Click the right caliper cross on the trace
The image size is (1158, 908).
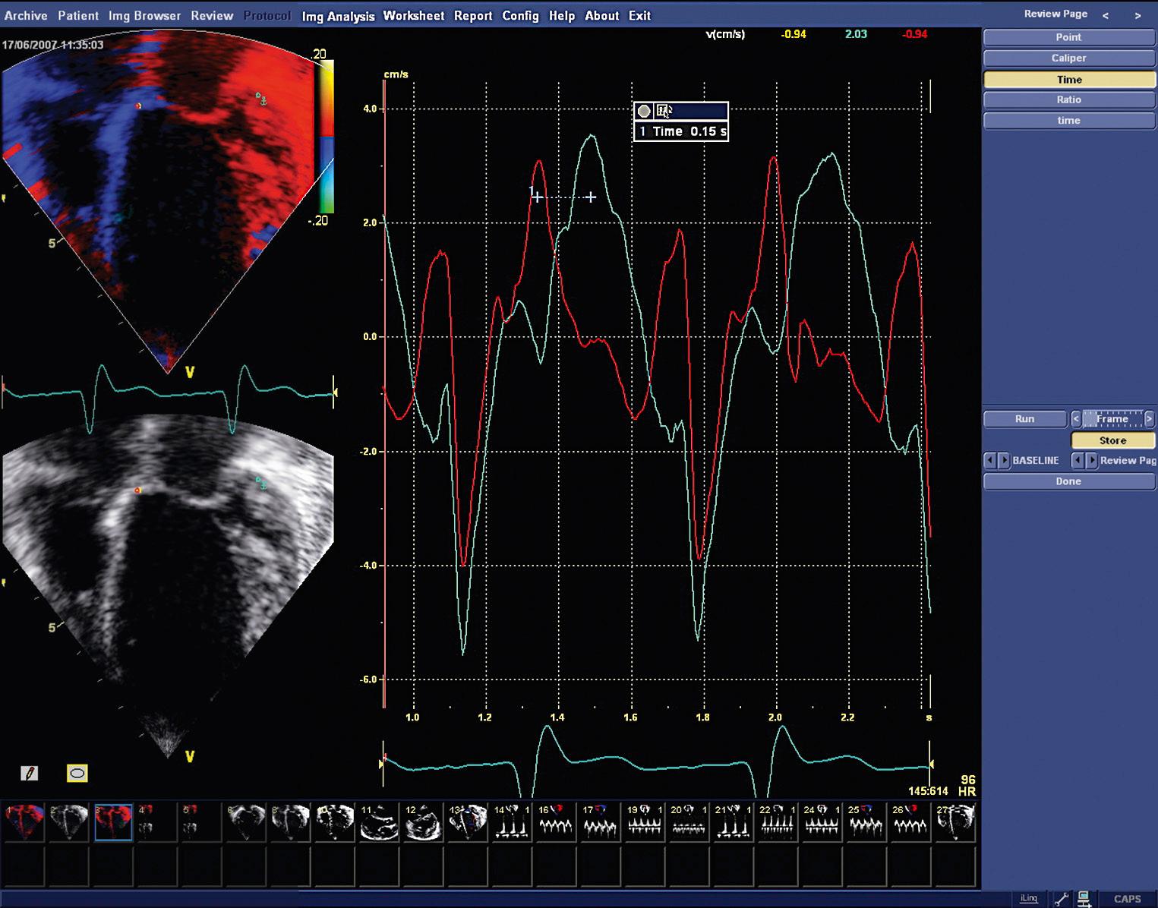(x=591, y=197)
